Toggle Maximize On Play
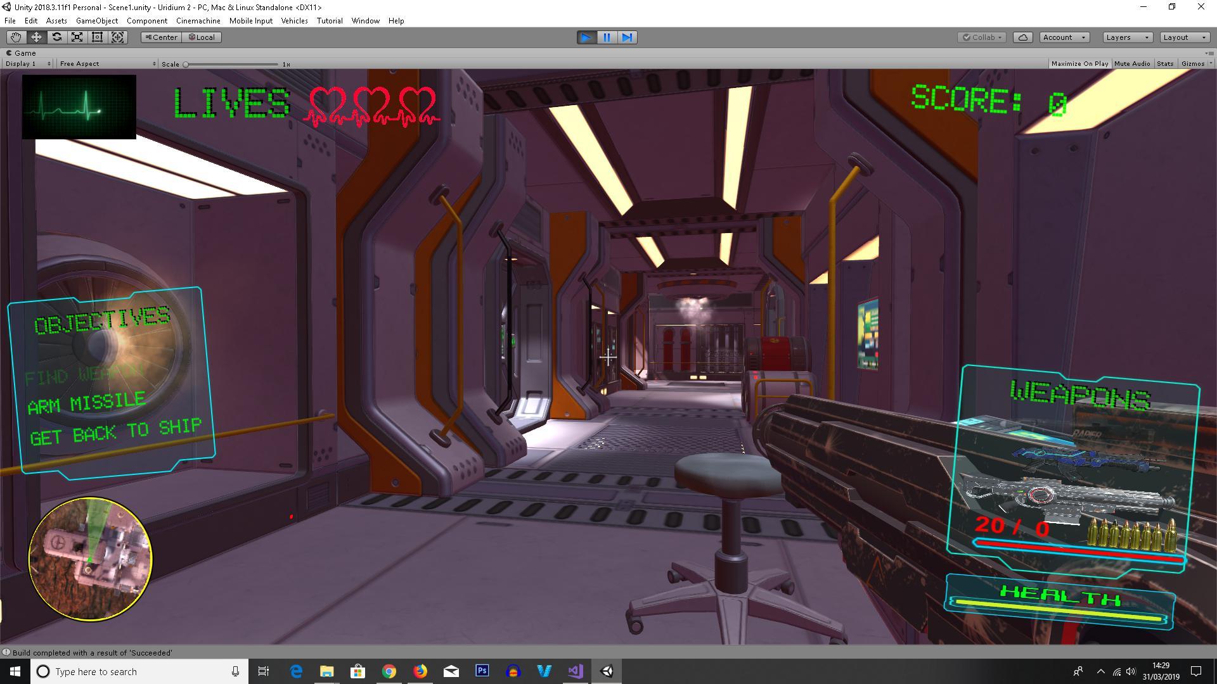1217x684 pixels. coord(1079,64)
